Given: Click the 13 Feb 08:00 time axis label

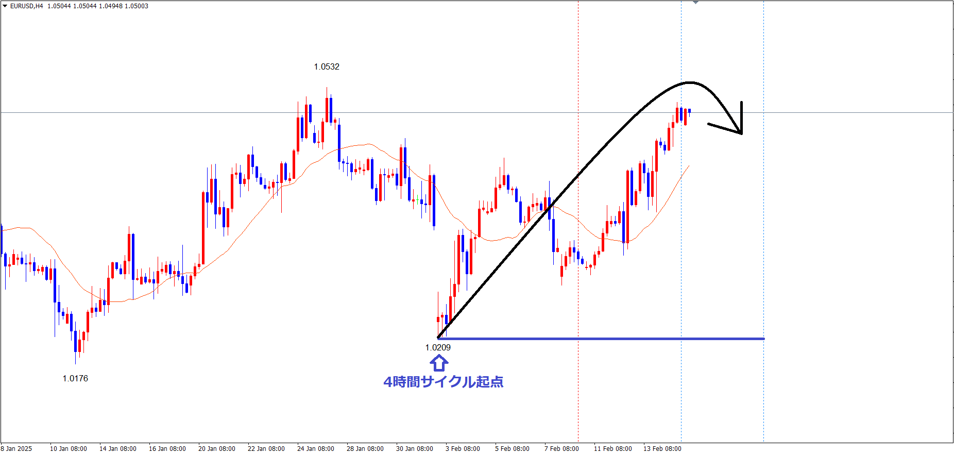Looking at the screenshot, I should click(x=662, y=448).
